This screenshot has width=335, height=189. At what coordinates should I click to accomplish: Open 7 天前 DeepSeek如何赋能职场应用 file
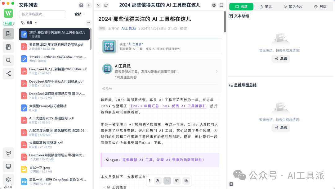point(54,96)
